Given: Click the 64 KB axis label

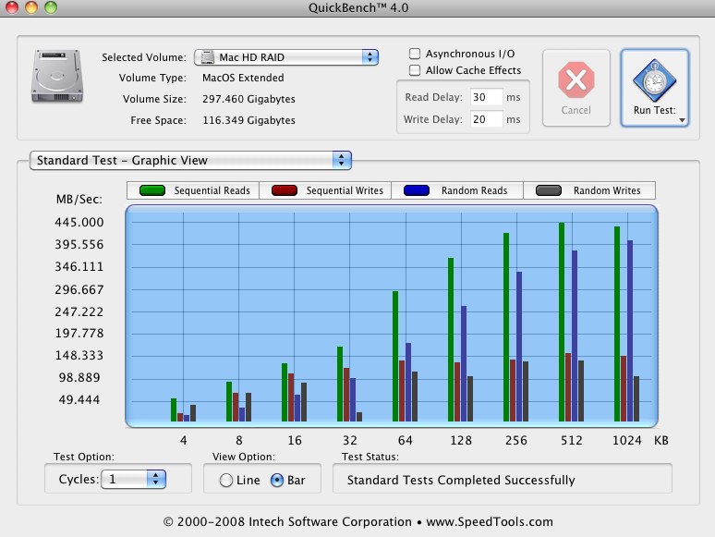Looking at the screenshot, I should (405, 440).
